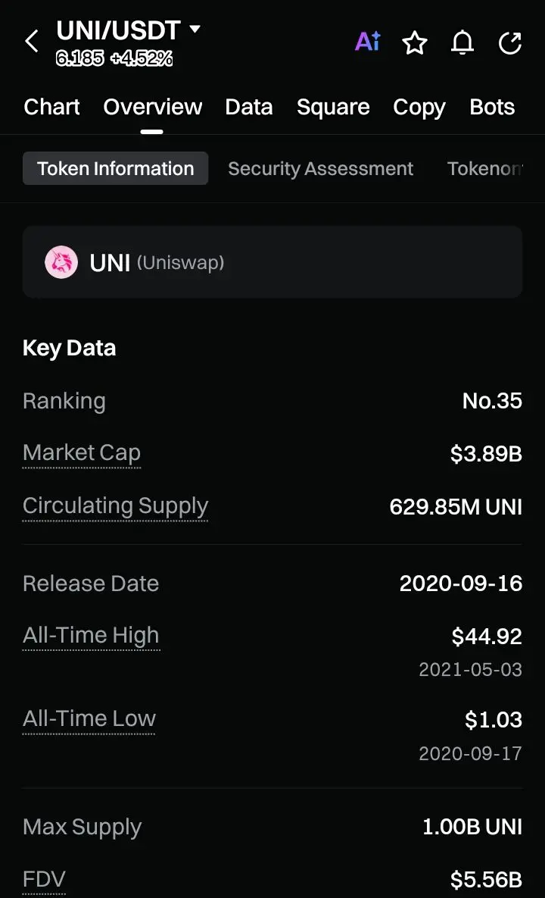Tap the Market Cap label for explanation
Viewport: 545px width, 898px height.
82,453
